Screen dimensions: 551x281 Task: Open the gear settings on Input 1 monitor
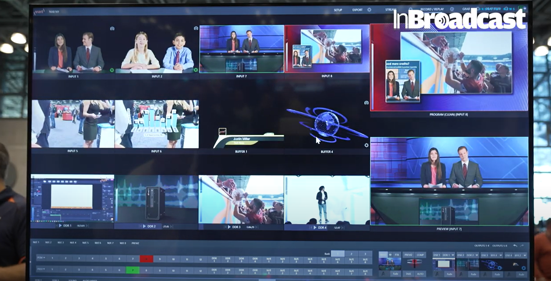(112, 70)
